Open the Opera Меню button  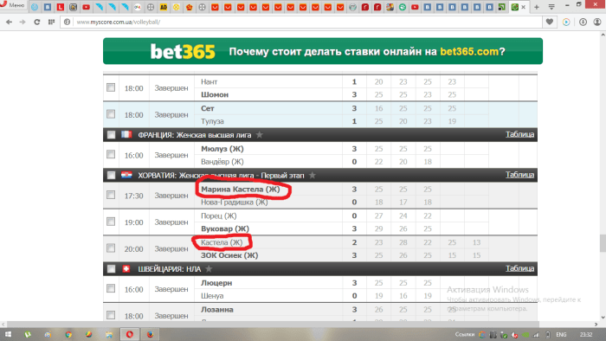tap(13, 5)
